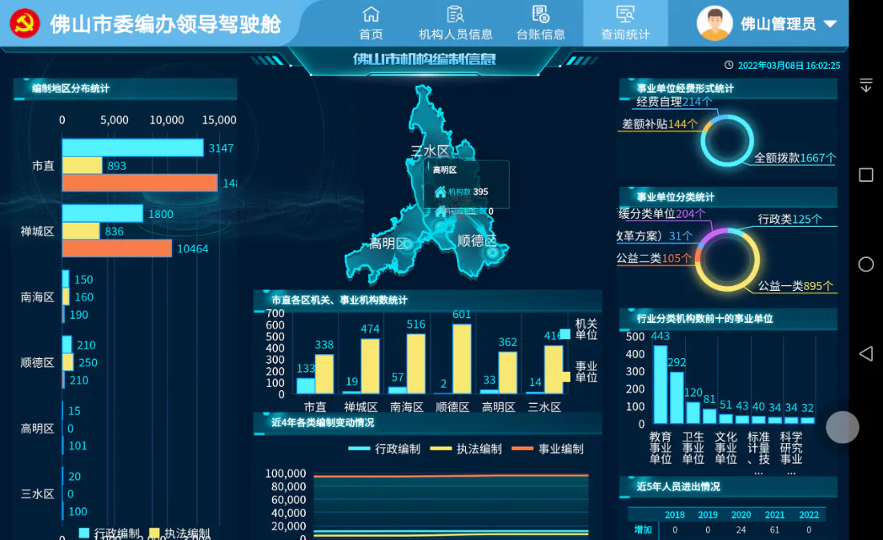The width and height of the screenshot is (883, 540).
Task: Click the 佛山管理员 user avatar
Action: click(714, 23)
